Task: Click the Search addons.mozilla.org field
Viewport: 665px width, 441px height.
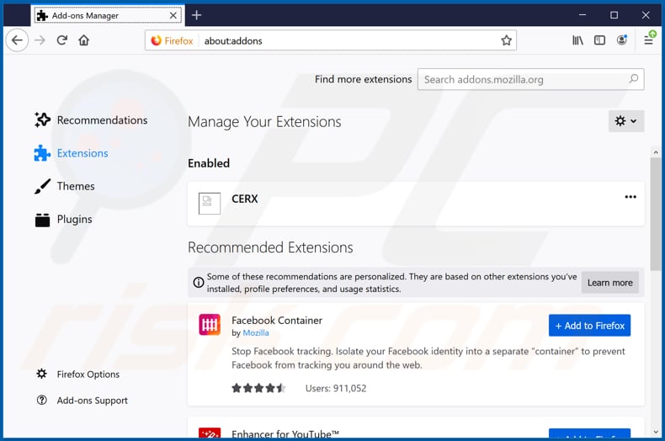Action: click(530, 79)
